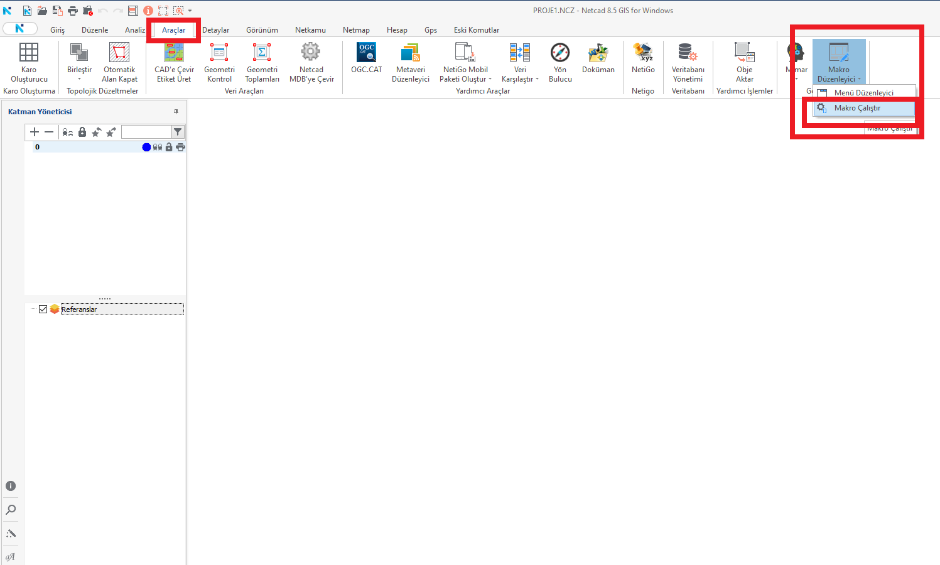Open the OGC.CAT catalog tool
Screen dimensions: 940x565
(366, 58)
